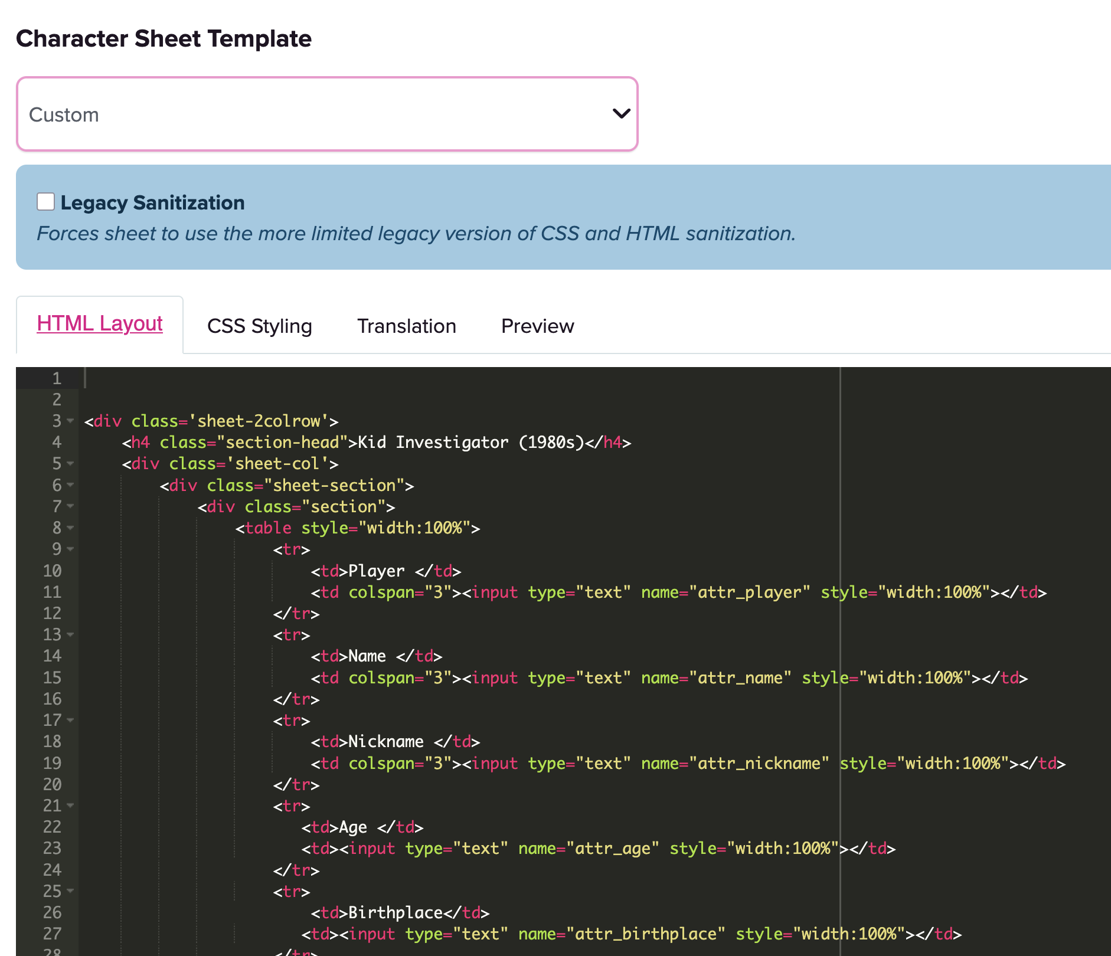Switch to the CSS Styling tab
1111x956 pixels.
tap(259, 326)
